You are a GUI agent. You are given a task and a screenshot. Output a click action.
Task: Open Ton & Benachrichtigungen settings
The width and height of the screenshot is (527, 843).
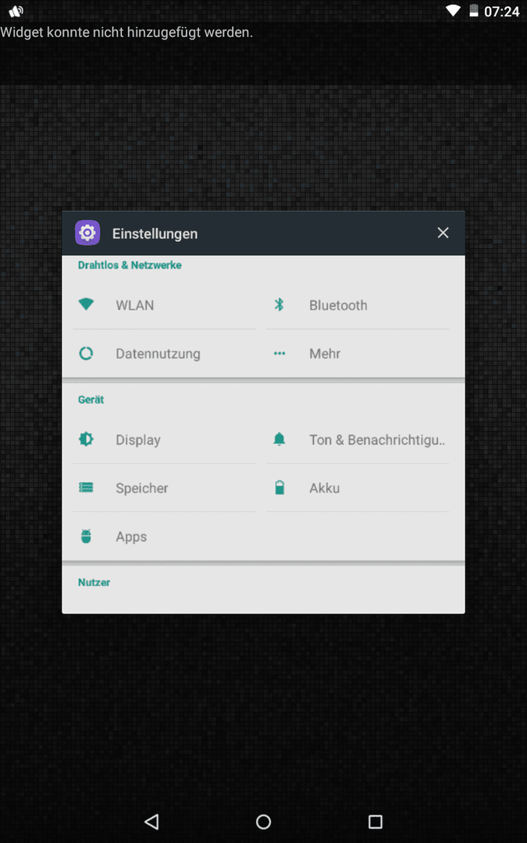(376, 439)
